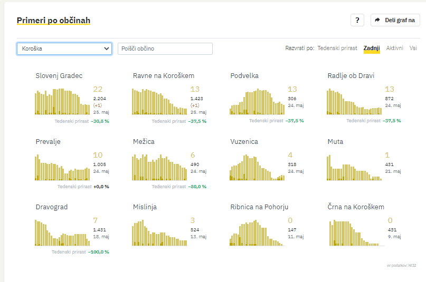Select the Radlje ob Dravi title
The width and height of the screenshot is (426, 282).
351,76
